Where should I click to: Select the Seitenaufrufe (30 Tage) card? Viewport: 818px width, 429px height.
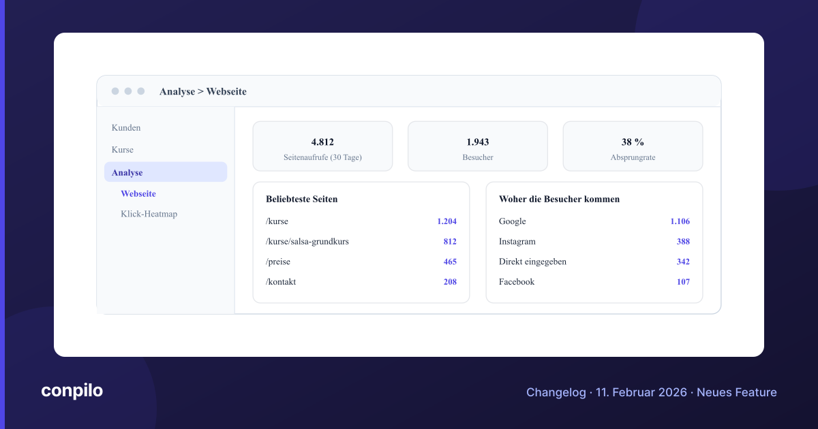[x=322, y=146]
